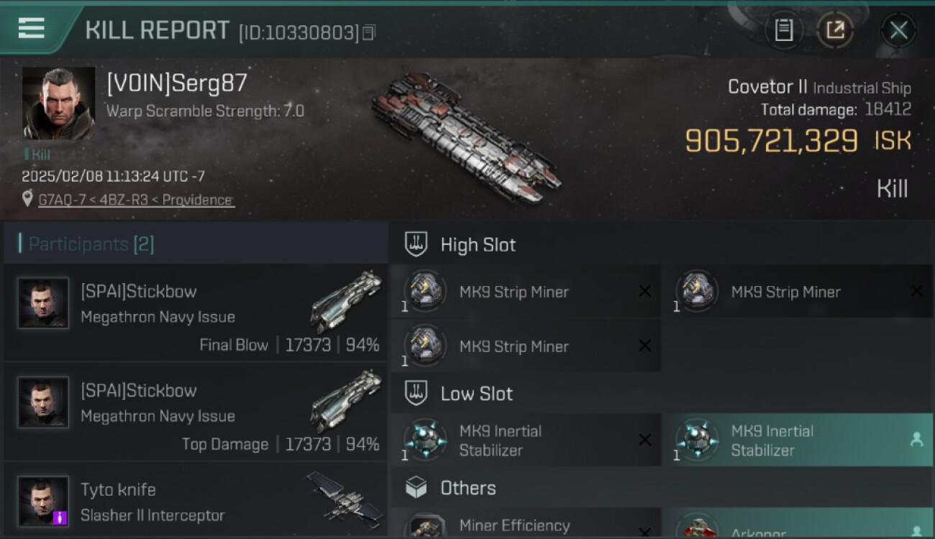Share the kill report externally
This screenshot has height=539, width=935.
(x=835, y=30)
